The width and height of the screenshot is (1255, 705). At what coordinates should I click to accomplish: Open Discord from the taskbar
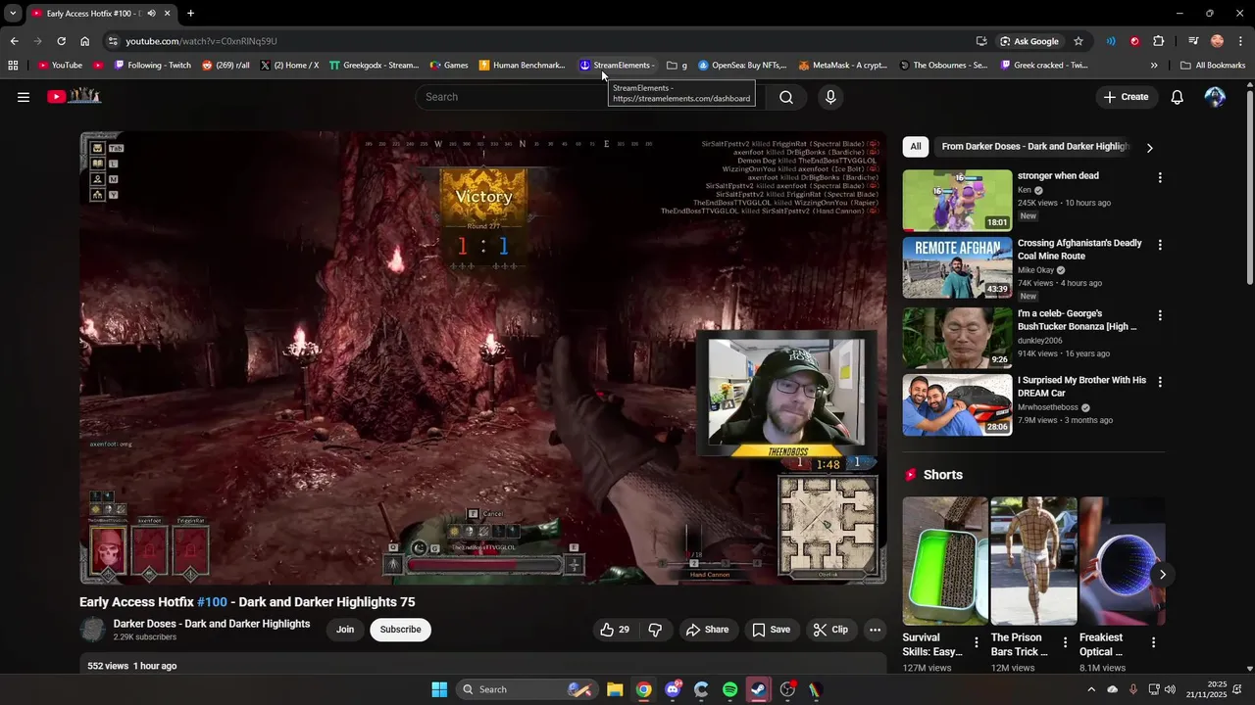(x=673, y=689)
